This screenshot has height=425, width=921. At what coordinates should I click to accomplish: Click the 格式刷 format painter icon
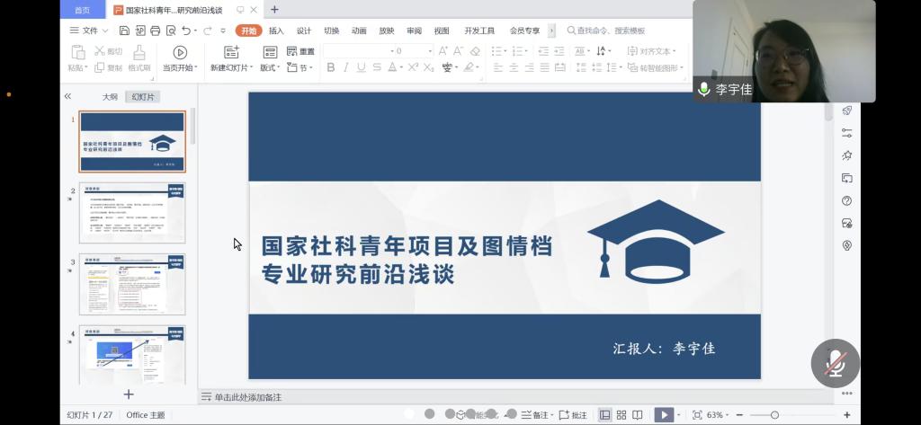point(139,52)
